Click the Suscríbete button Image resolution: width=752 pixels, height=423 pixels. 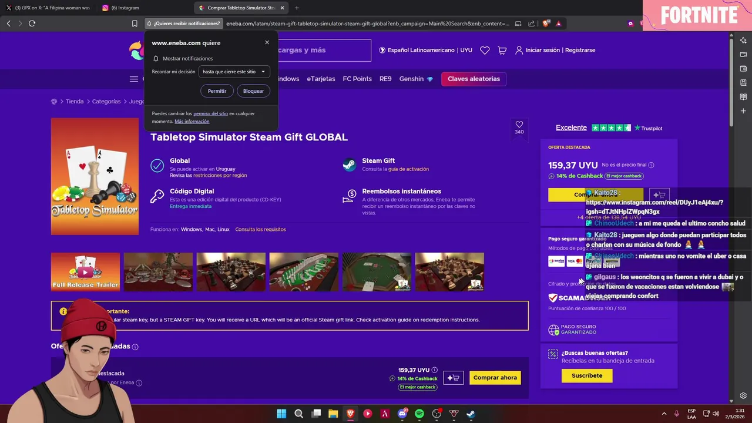(x=587, y=375)
